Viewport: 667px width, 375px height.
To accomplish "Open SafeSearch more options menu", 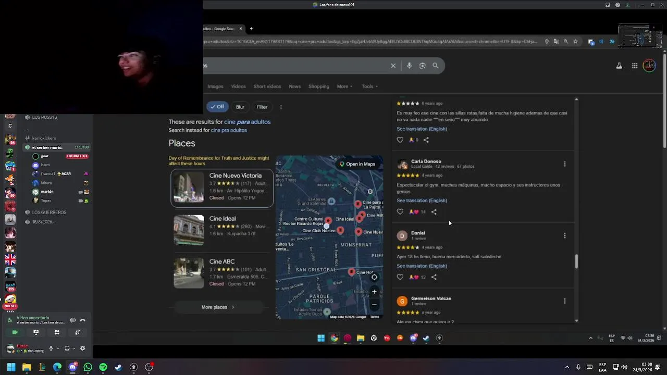I will point(281,107).
